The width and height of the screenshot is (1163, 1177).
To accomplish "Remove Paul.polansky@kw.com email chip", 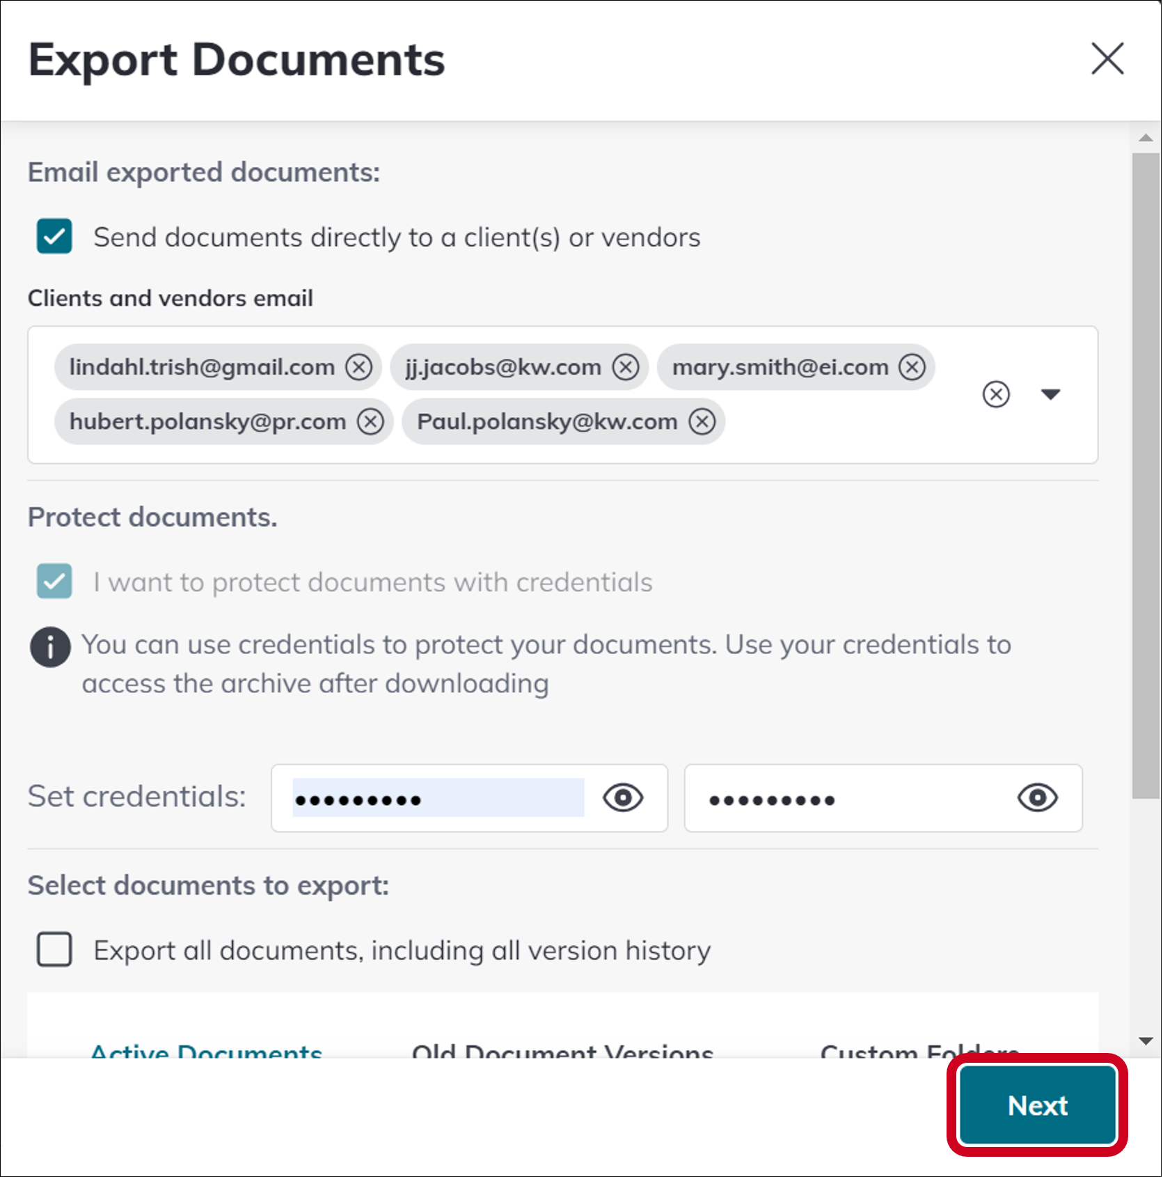I will (x=702, y=421).
